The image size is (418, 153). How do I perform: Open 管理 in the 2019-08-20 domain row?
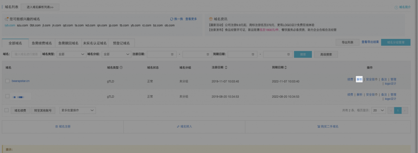pos(393,94)
